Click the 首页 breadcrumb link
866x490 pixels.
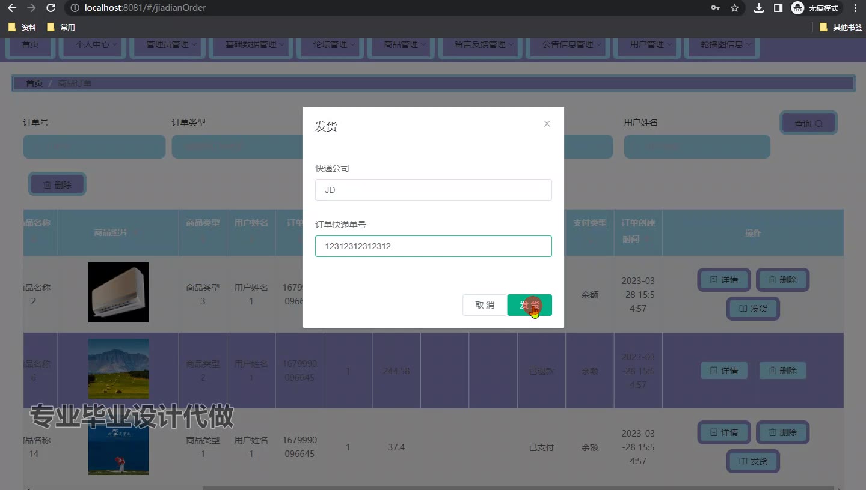(x=34, y=83)
